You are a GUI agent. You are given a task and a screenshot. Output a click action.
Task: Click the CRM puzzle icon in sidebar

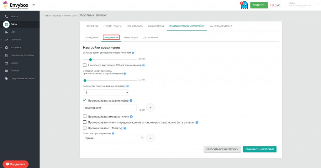(x=6, y=32)
